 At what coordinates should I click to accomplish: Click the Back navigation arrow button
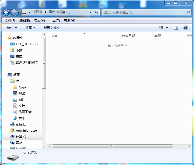(x=6, y=12)
